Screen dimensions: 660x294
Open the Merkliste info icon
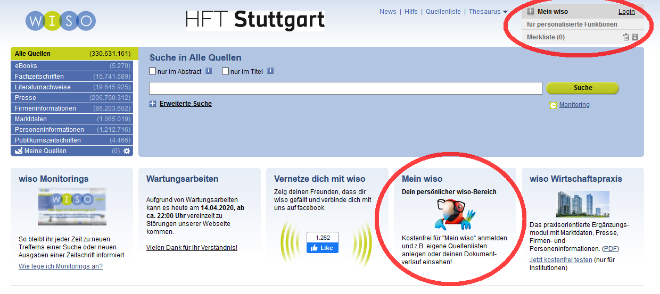[x=634, y=37]
